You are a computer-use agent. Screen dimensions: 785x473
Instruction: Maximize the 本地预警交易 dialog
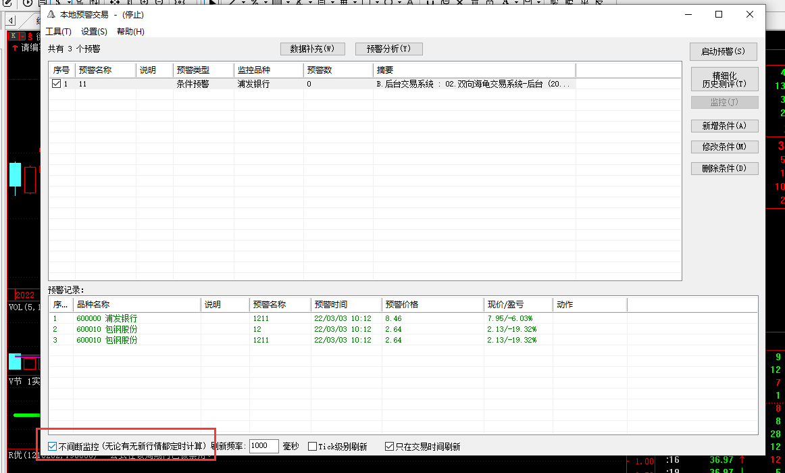(x=719, y=14)
